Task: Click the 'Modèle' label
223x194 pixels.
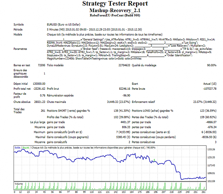Action: click(x=18, y=35)
